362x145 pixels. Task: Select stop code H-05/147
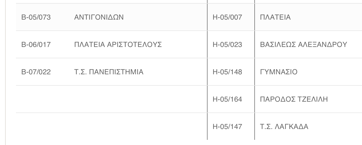click(227, 127)
